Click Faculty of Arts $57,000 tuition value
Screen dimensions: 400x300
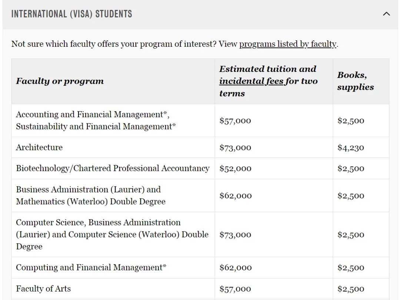pos(235,289)
